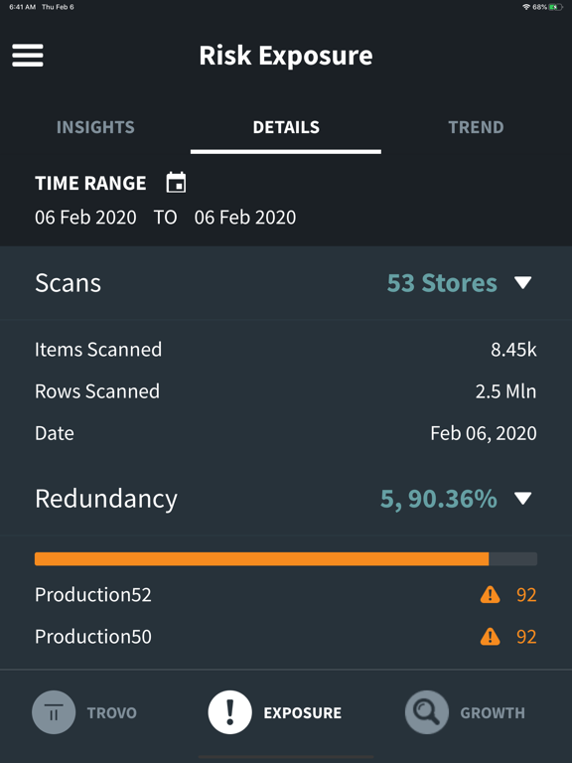Open the hamburger menu
The width and height of the screenshot is (572, 763).
28,55
